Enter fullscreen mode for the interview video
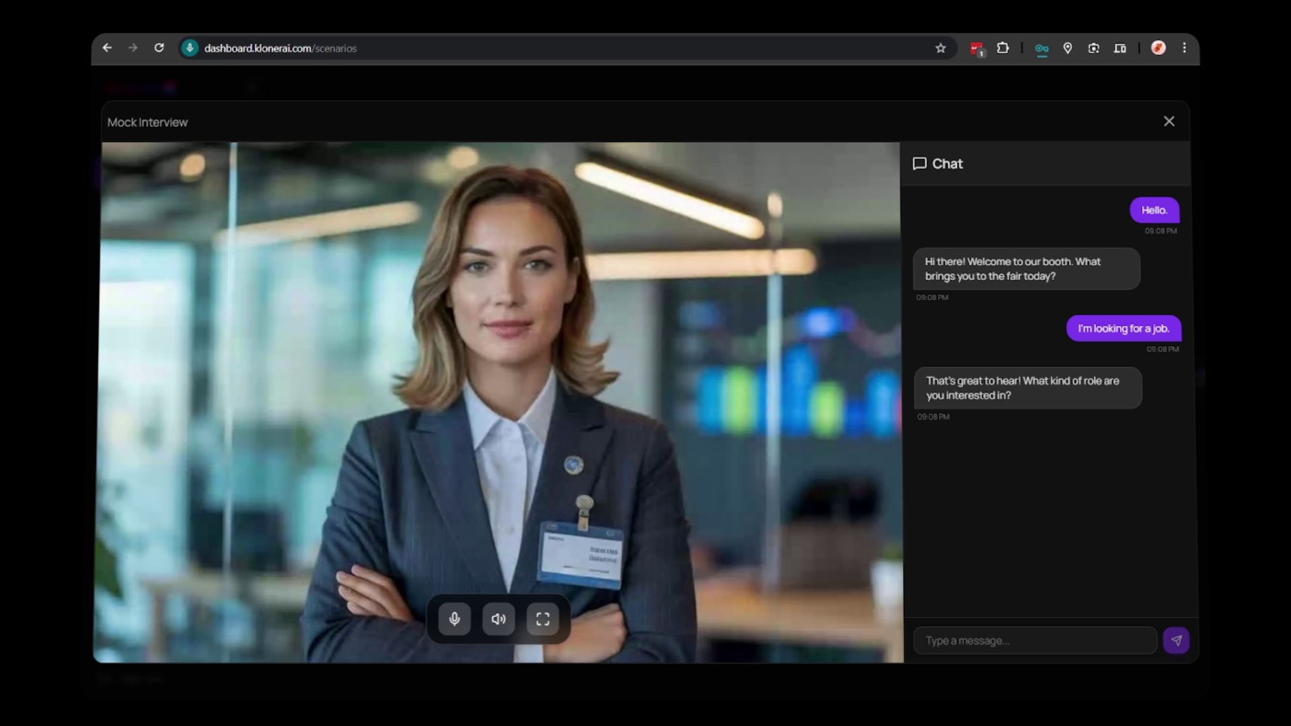The height and width of the screenshot is (726, 1291). 543,619
